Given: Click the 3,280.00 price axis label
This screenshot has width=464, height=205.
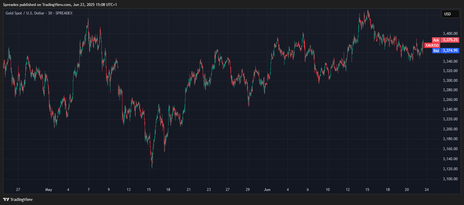Looking at the screenshot, I should [x=450, y=90].
